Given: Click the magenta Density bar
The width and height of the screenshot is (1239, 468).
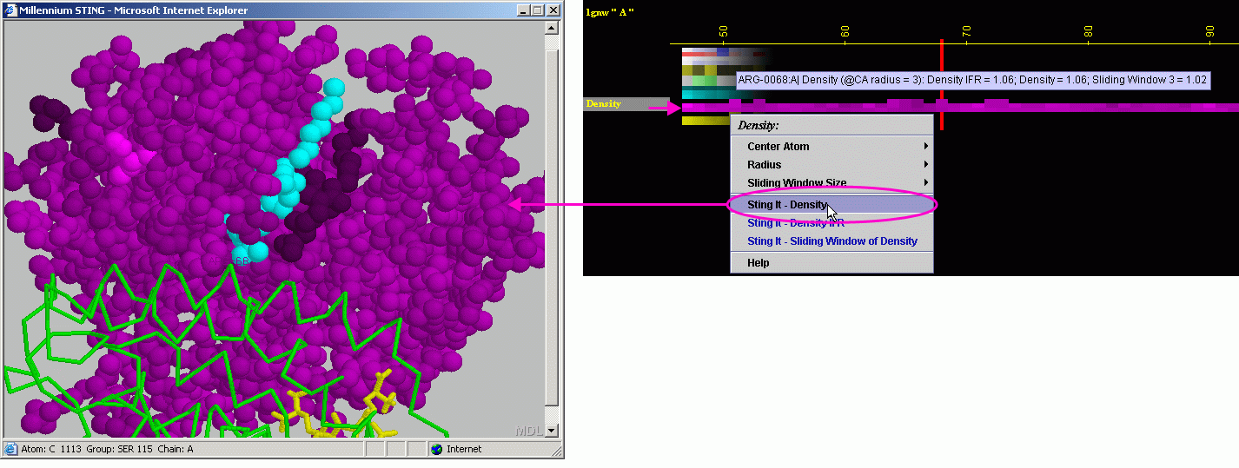Looking at the screenshot, I should (x=960, y=107).
